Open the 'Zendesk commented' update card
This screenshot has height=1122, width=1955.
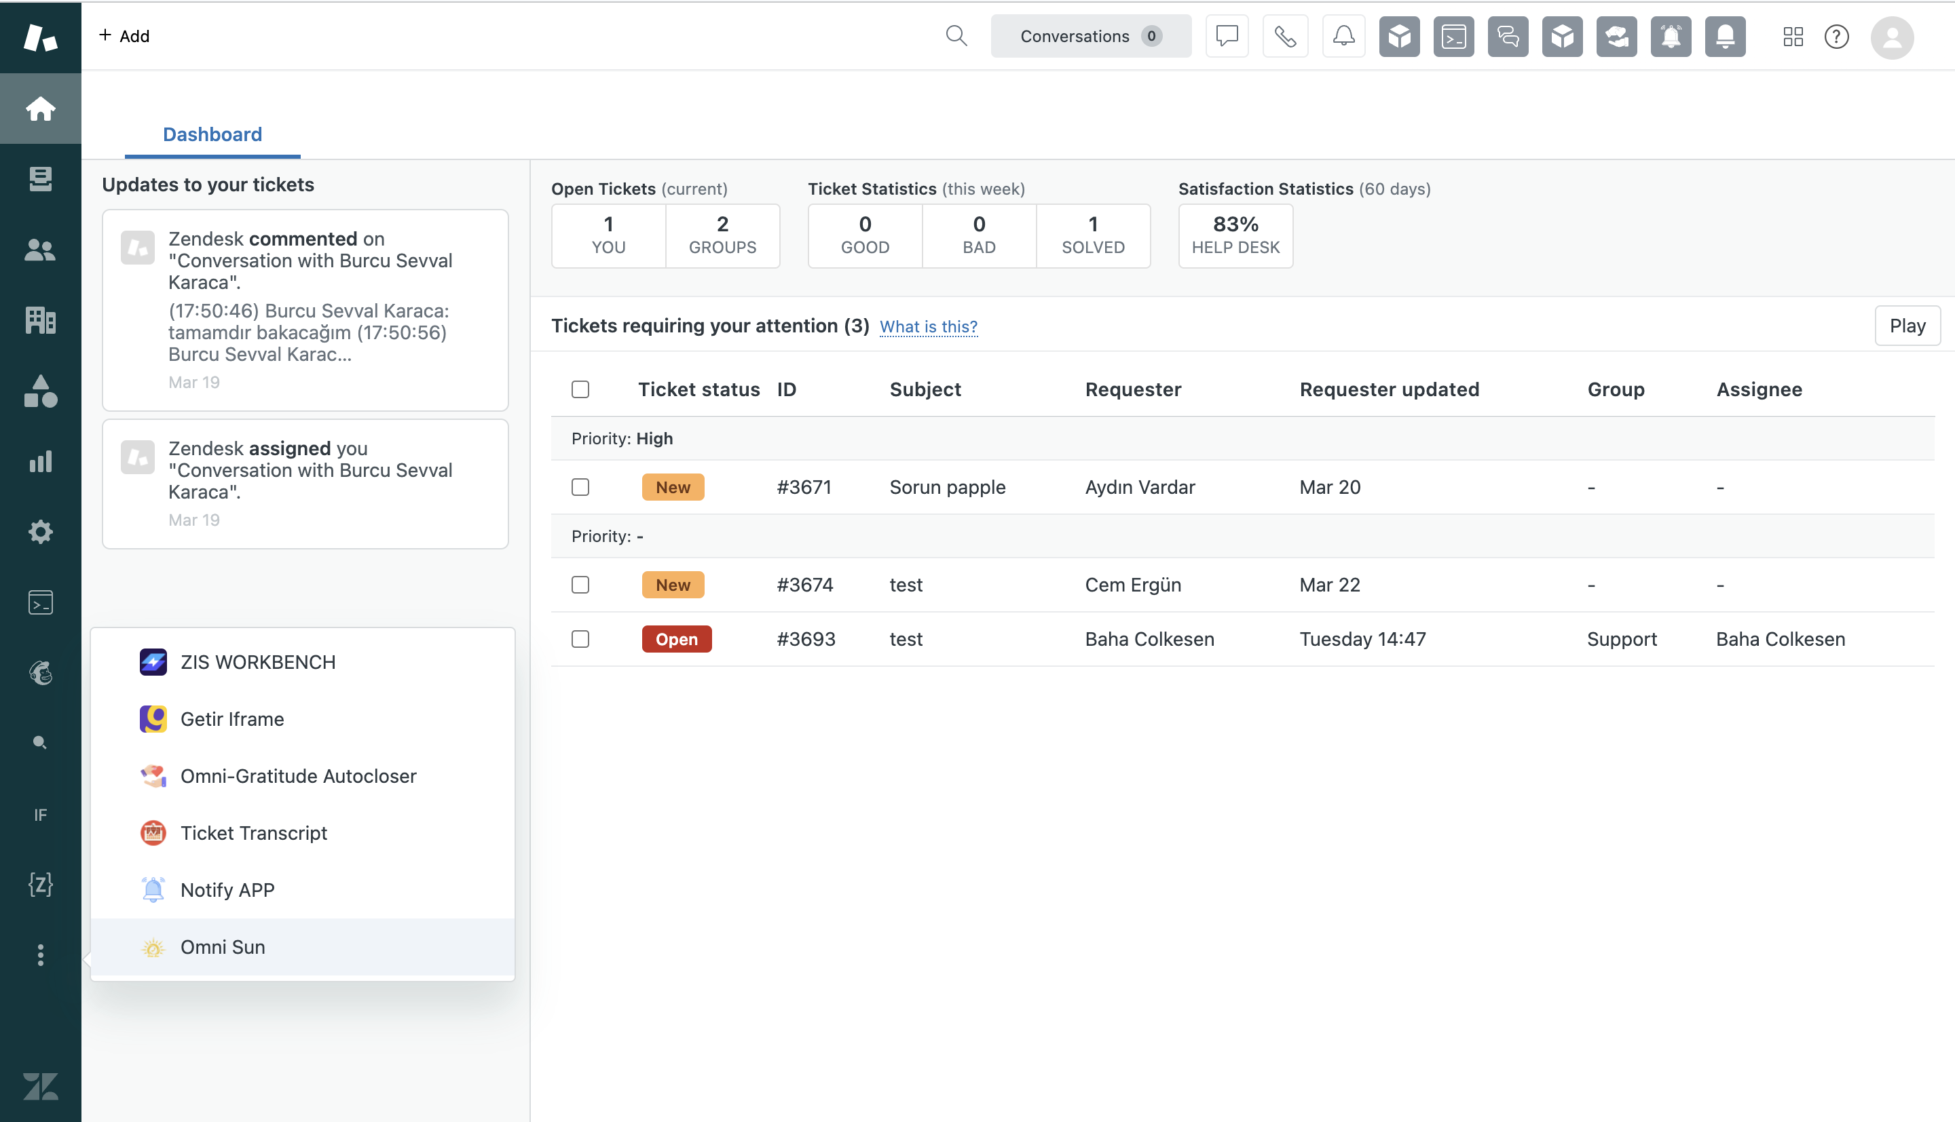[x=305, y=310]
